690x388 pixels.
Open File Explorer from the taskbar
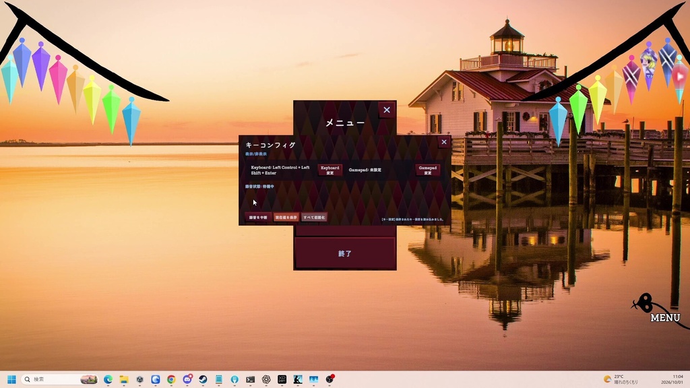coord(124,379)
